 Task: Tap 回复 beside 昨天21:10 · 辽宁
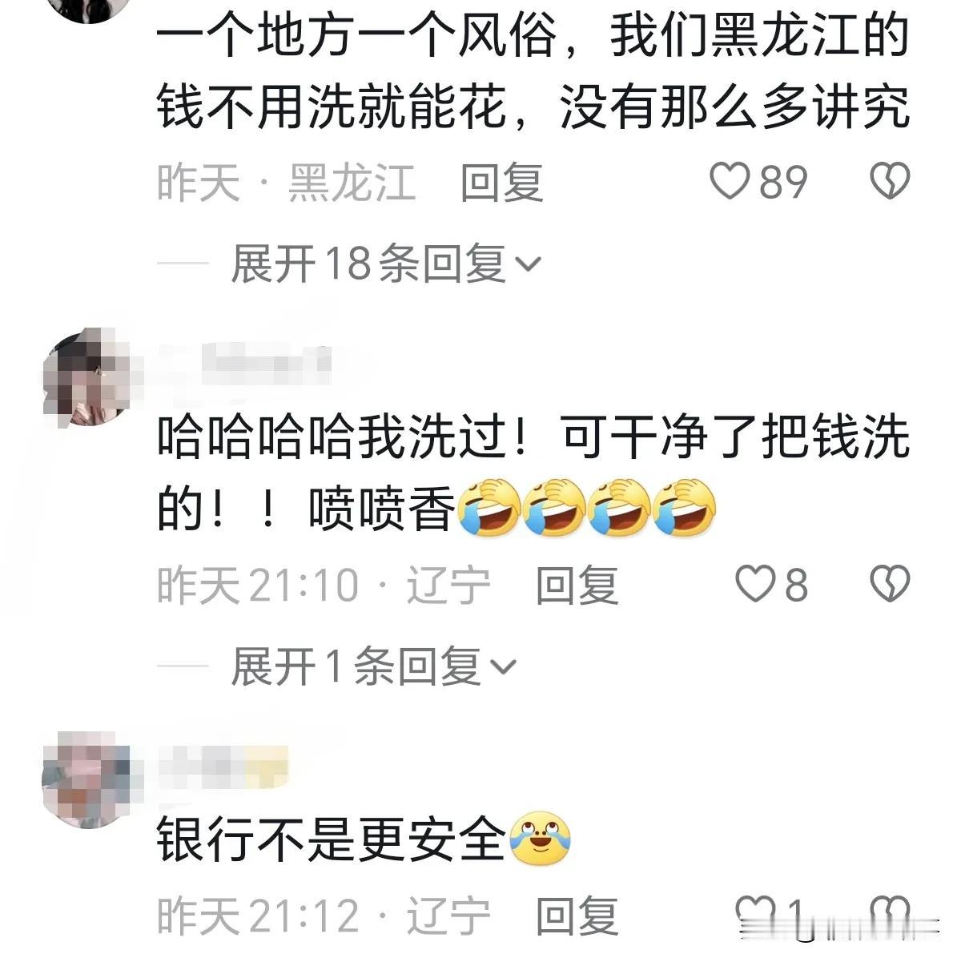click(577, 585)
